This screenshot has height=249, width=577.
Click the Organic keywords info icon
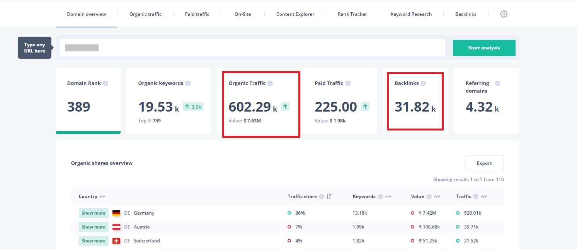[x=188, y=83]
